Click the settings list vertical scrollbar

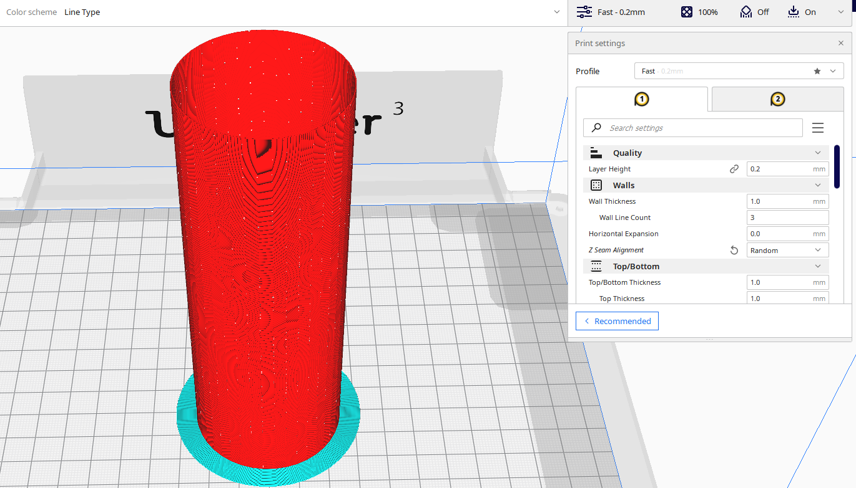tap(837, 166)
